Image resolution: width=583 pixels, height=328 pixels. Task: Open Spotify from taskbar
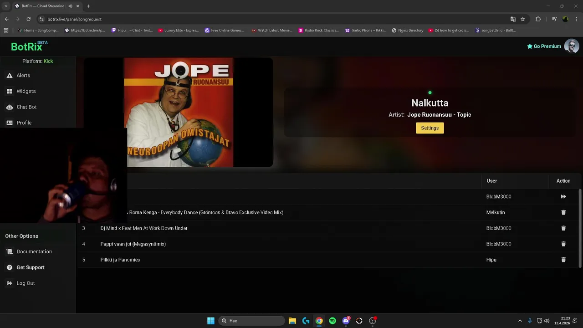[x=332, y=321]
